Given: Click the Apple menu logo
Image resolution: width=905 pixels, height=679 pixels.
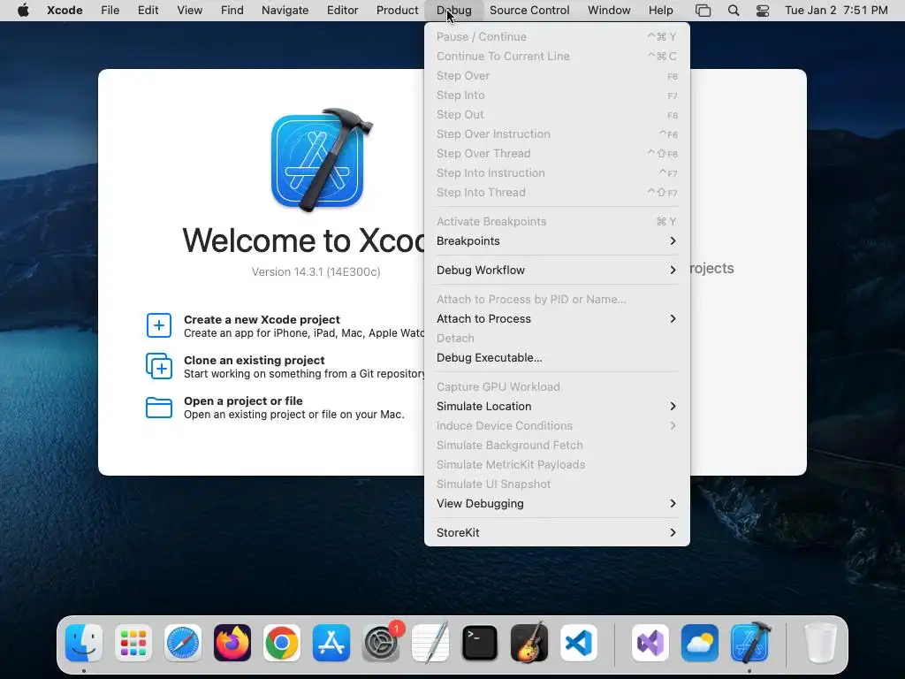Looking at the screenshot, I should pyautogui.click(x=23, y=10).
